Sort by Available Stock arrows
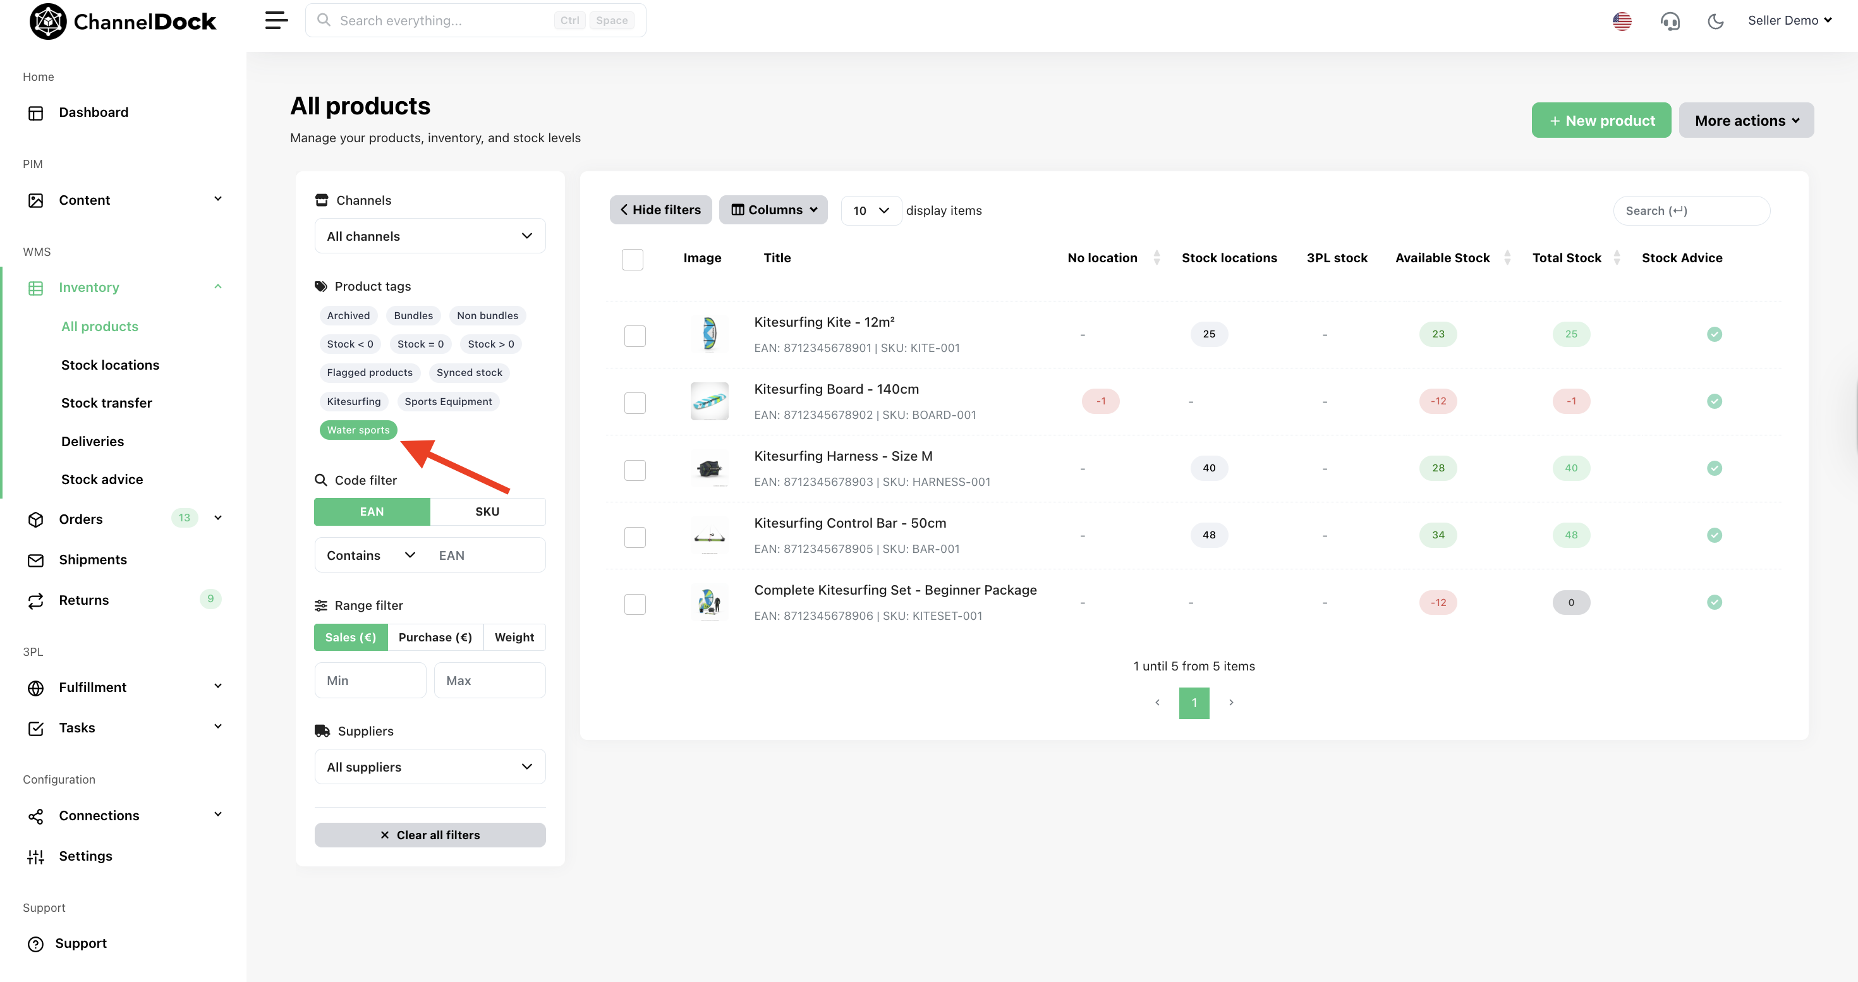 1507,257
